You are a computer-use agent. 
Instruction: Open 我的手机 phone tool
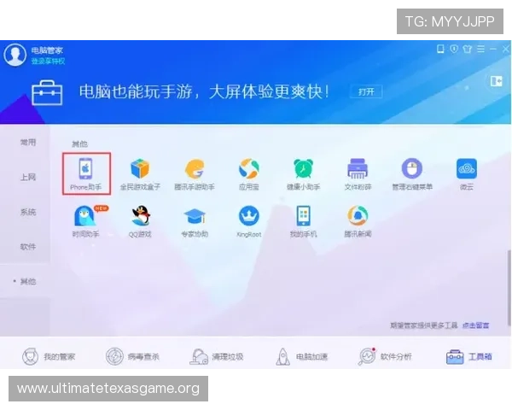(303, 221)
